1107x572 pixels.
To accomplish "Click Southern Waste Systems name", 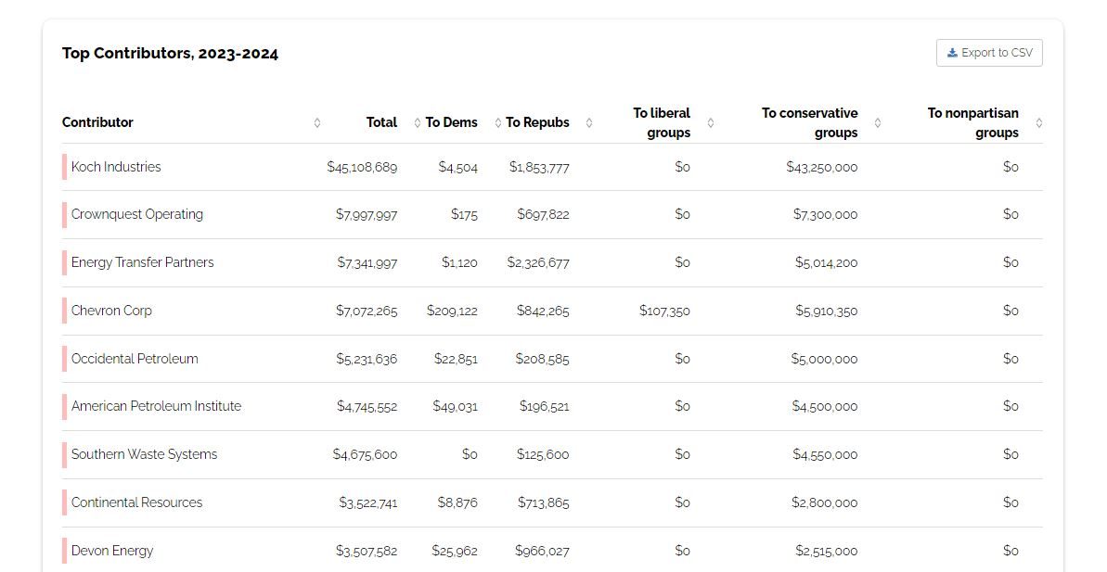I will click(x=144, y=454).
